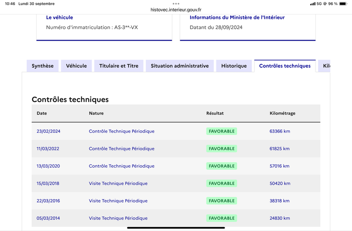352x231 pixels.
Task: Click the FAVORABLE badge for 15/03/2018
Action: pos(222,183)
